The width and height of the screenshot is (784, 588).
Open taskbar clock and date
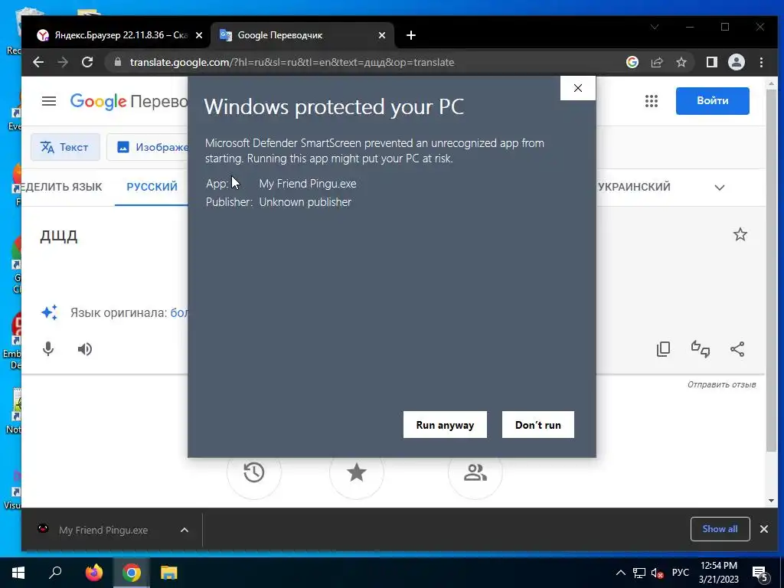tap(718, 573)
